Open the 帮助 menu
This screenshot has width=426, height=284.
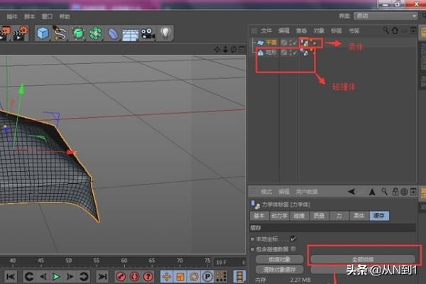[65, 16]
